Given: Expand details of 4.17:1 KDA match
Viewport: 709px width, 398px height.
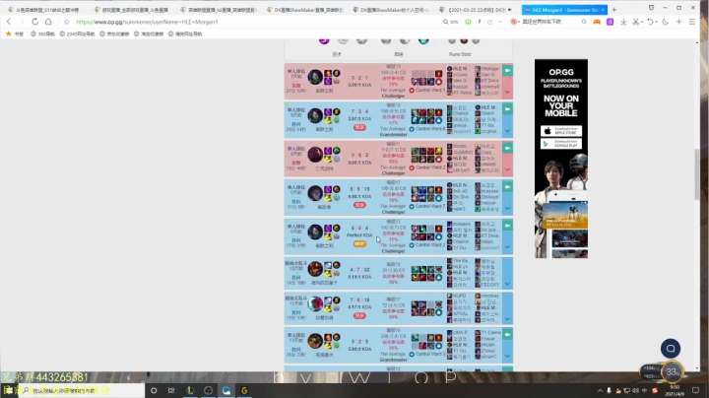Looking at the screenshot, I should point(507,319).
